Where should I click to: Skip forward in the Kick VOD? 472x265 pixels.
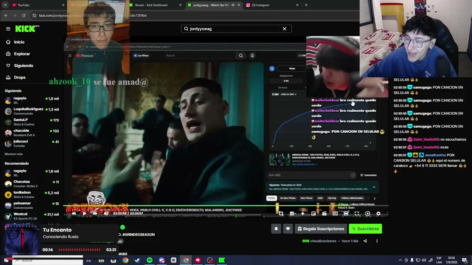[95, 213]
